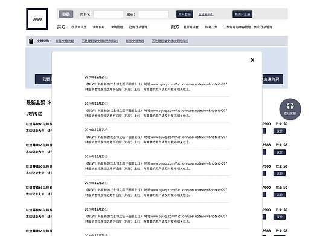This screenshot has width=314, height=236.
Task: Click 议价 in the second listing row
Action: point(280,152)
